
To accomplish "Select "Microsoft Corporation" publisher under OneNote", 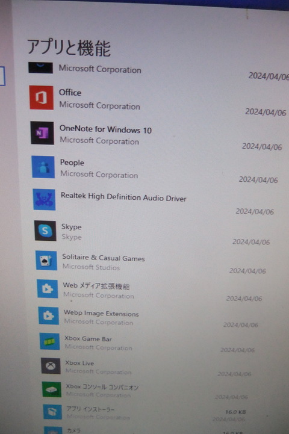I will click(99, 141).
